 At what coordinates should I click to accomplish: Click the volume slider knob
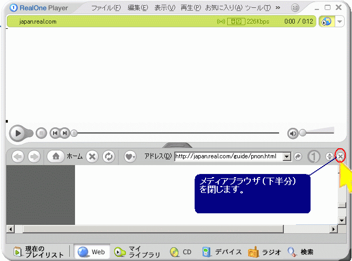click(x=303, y=133)
